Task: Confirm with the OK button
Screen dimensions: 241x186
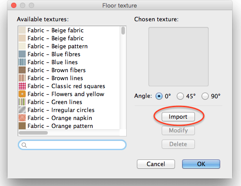Action: tap(201, 164)
